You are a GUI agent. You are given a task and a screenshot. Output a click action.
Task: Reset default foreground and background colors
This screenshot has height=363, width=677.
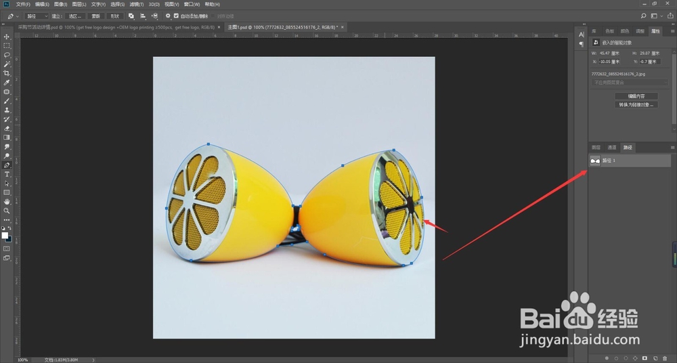[x=3, y=228]
